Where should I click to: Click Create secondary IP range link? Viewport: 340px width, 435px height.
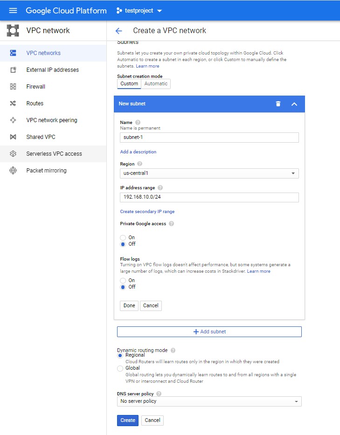(x=147, y=211)
